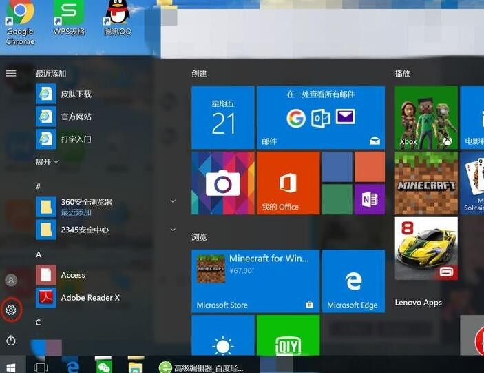Image resolution: width=484 pixels, height=373 pixels.
Task: Open File Explorer from the taskbar
Action: (135, 367)
